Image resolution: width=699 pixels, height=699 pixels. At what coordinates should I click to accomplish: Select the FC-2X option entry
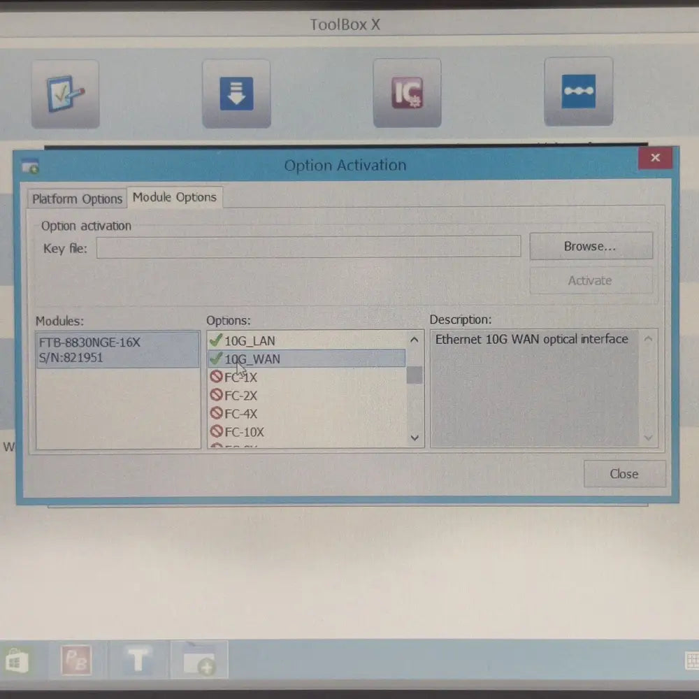click(x=241, y=395)
